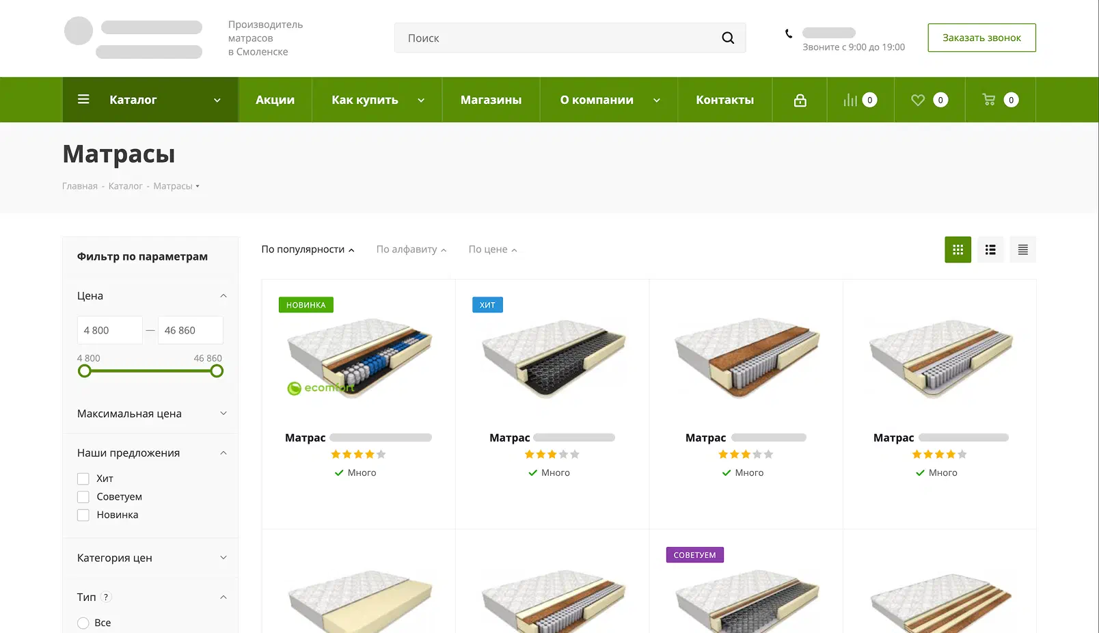
Task: Sort by По алфавиту
Action: click(x=411, y=250)
